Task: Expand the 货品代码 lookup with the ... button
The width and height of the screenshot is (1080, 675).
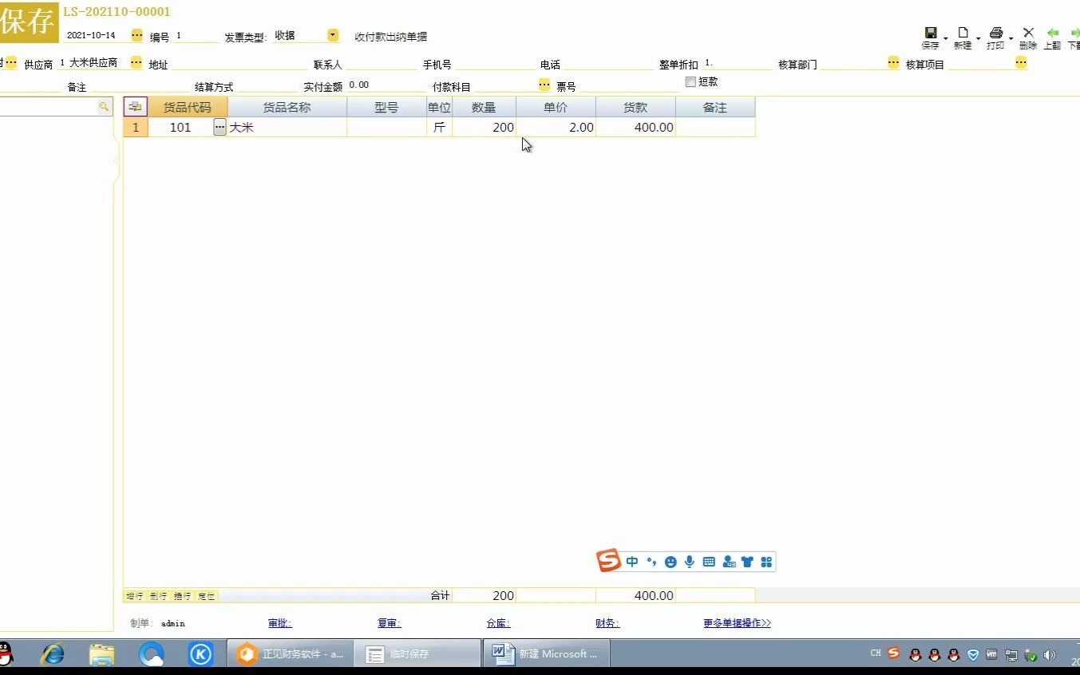Action: coord(220,127)
